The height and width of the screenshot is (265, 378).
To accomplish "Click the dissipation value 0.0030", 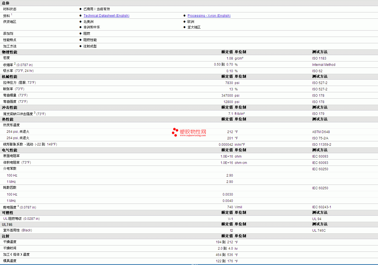I will tap(228, 194).
